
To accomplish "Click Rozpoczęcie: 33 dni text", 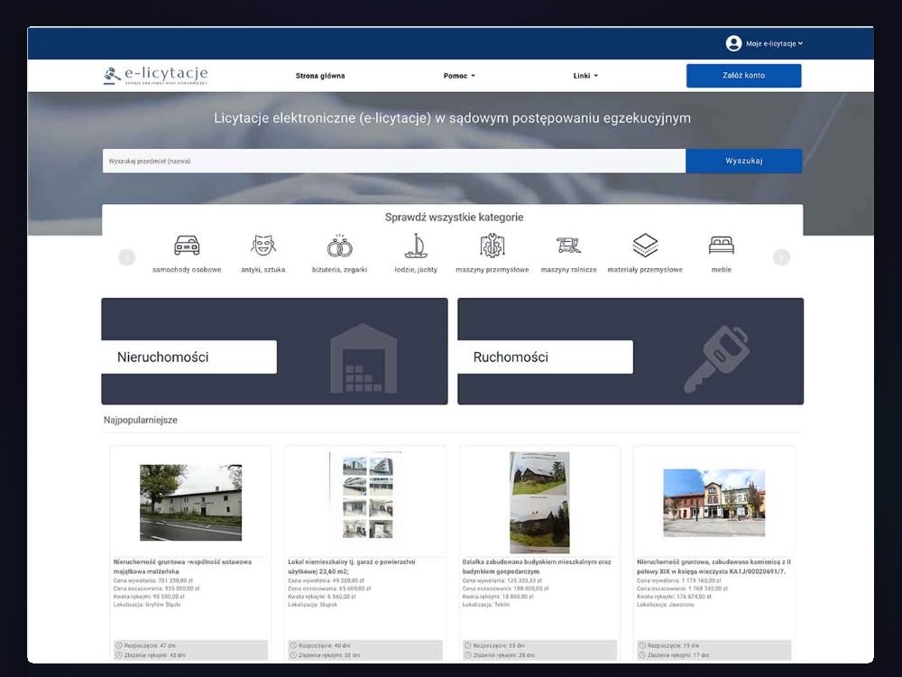I will coord(499,645).
